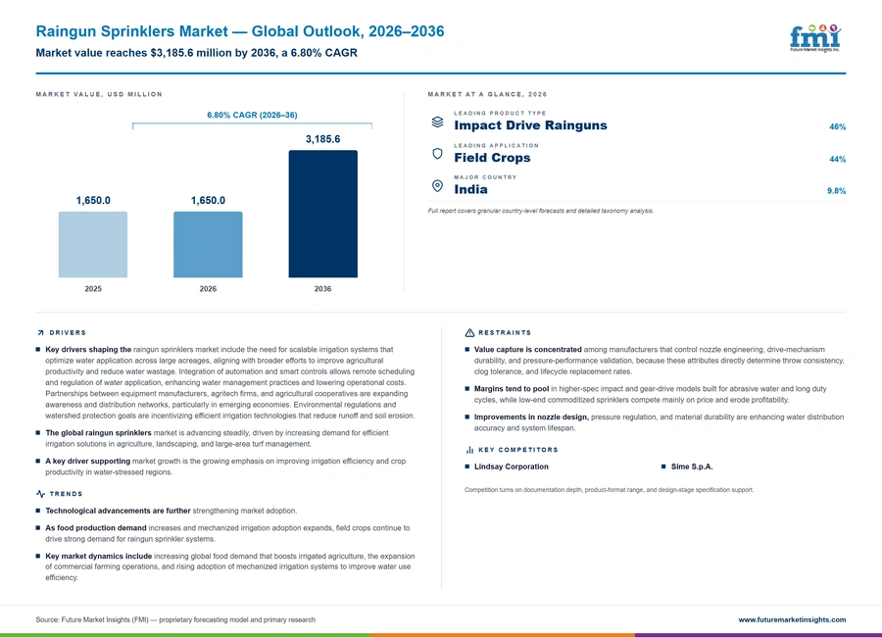Click the 9.8% value for India
The image size is (882, 638).
point(837,191)
